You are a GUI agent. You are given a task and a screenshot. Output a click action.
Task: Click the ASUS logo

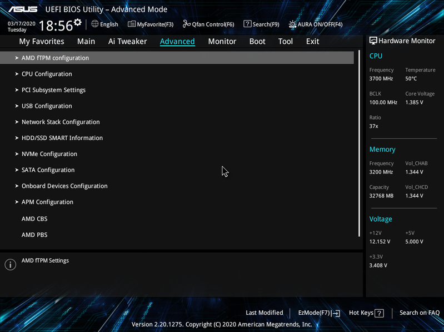click(23, 9)
